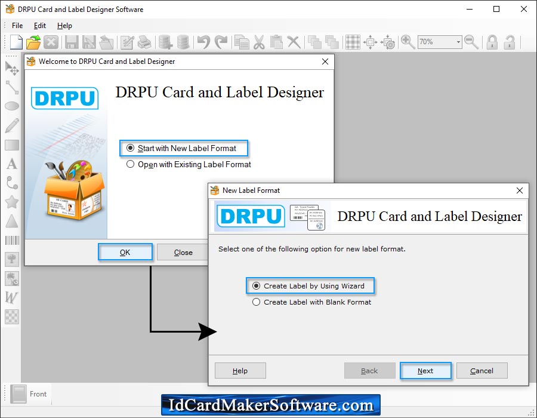Screen dimensions: 537x418
Task: Click the Paste clipboard icon
Action: (x=276, y=42)
